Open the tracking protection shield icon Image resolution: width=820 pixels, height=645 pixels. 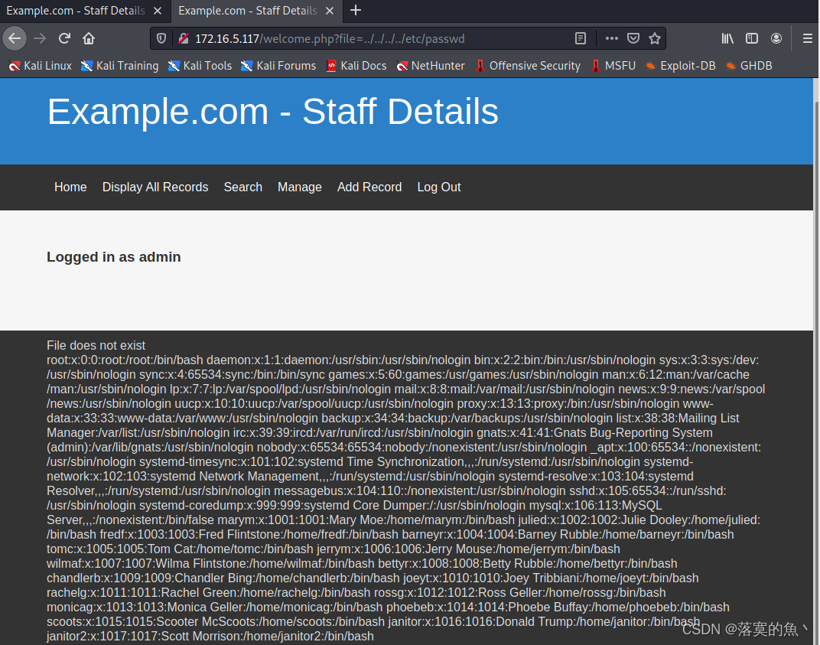click(161, 38)
